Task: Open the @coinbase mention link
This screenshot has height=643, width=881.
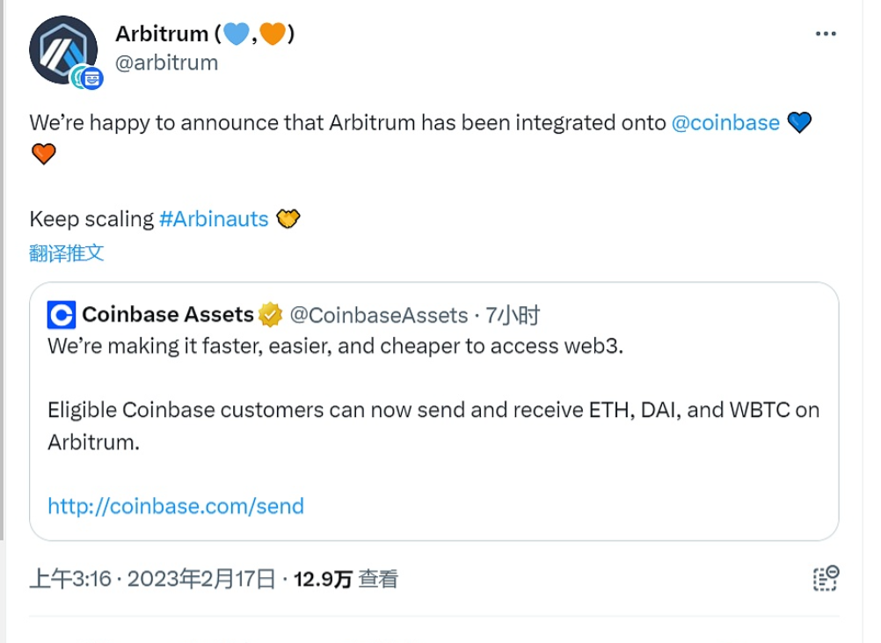Action: [x=725, y=122]
